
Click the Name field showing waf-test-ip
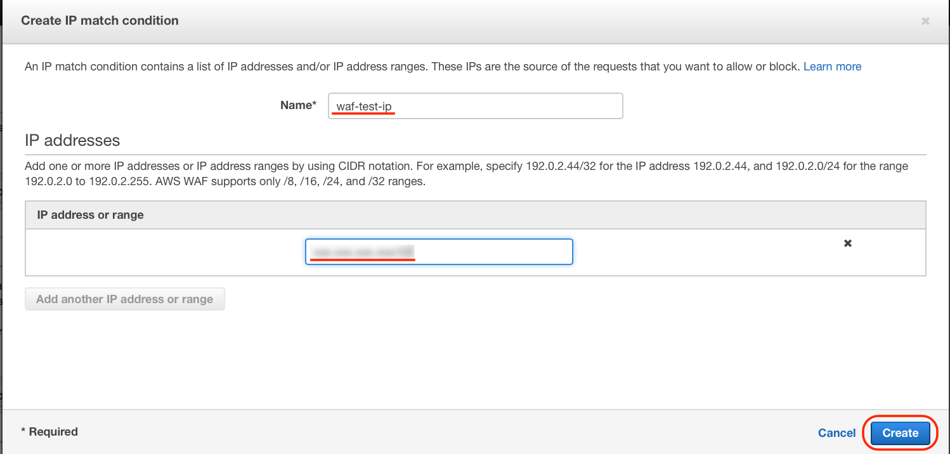click(475, 105)
